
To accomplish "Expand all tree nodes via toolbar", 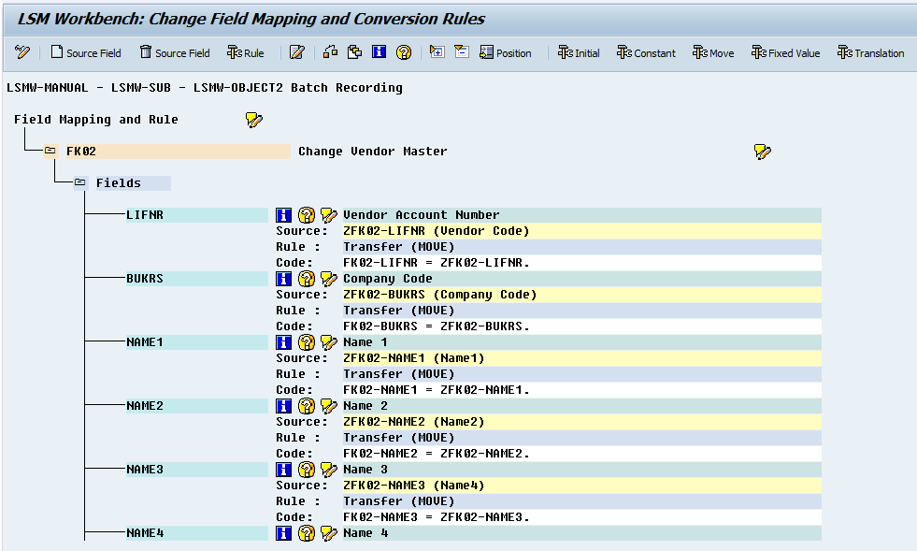I will (x=436, y=53).
